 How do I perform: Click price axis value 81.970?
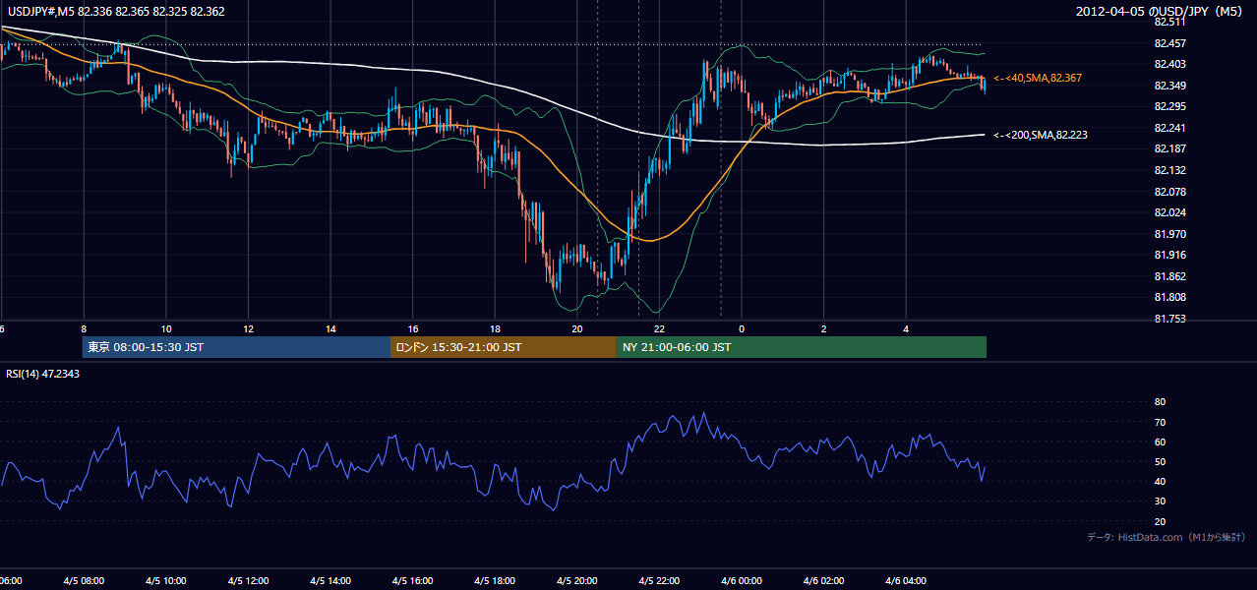(1170, 234)
